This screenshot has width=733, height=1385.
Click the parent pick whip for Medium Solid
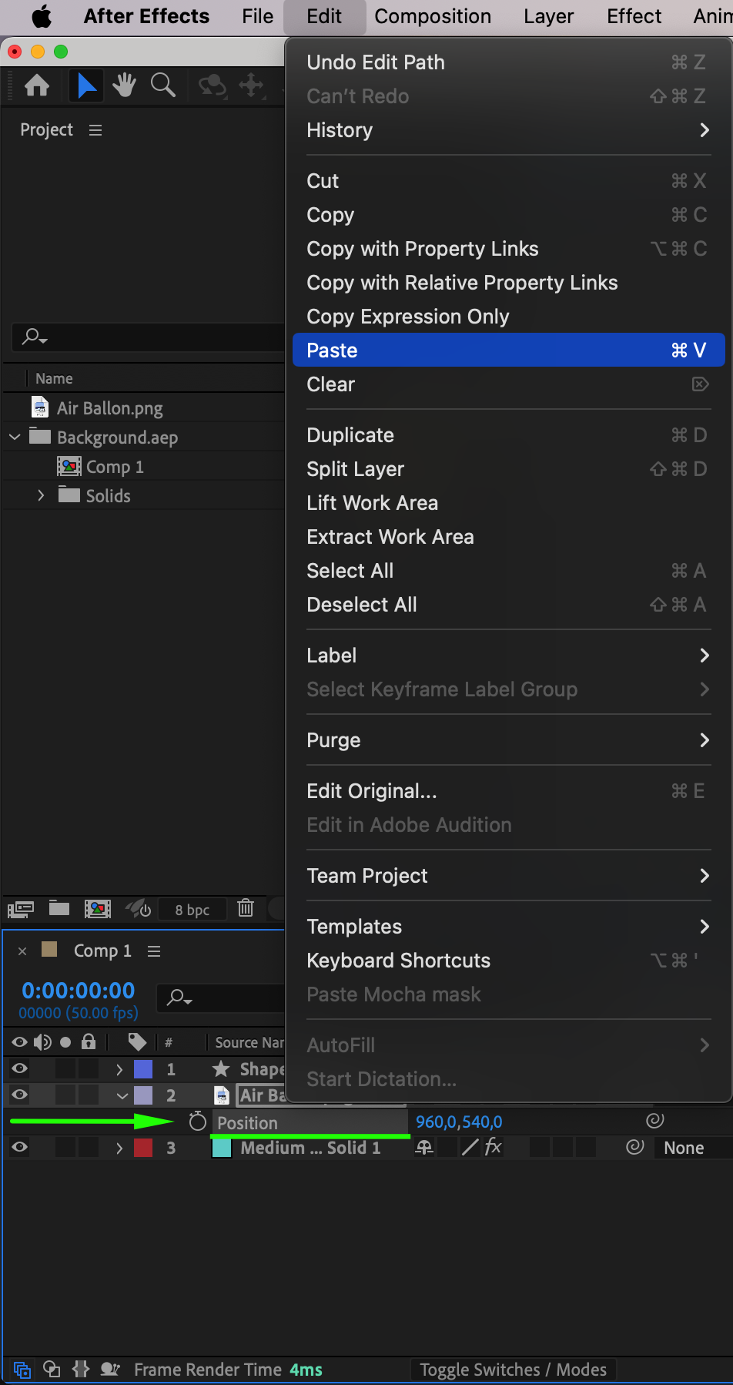(x=634, y=1147)
